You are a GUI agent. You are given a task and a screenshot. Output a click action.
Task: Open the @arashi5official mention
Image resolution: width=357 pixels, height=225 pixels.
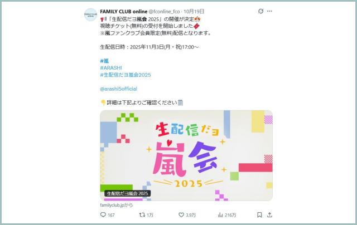click(x=119, y=89)
